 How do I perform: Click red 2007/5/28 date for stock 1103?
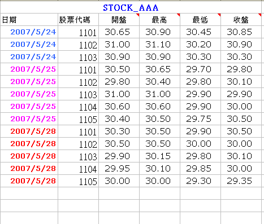pyautogui.click(x=29, y=156)
